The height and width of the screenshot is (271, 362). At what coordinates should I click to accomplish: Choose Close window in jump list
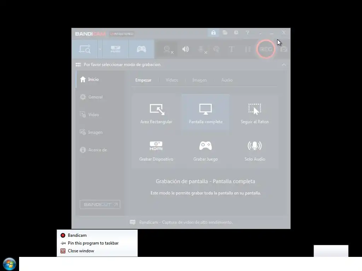pos(97,251)
